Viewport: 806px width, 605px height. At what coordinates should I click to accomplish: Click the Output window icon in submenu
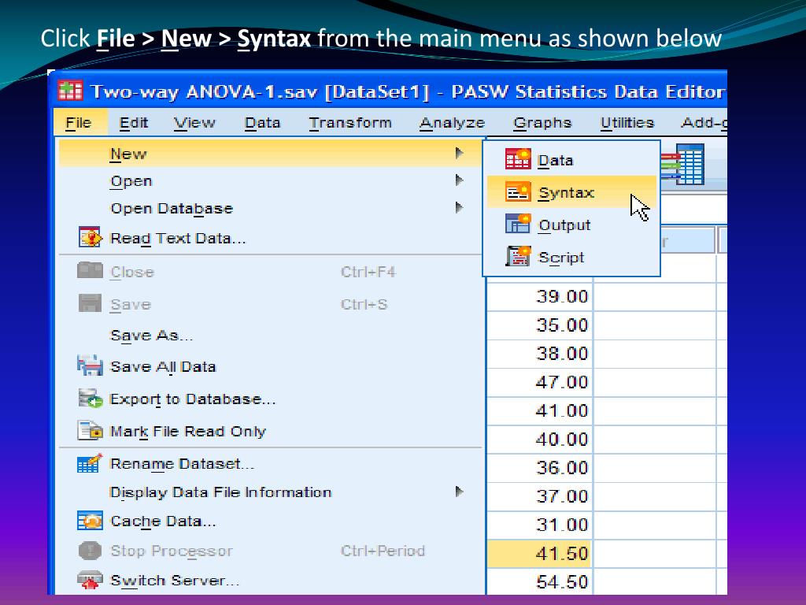pyautogui.click(x=518, y=225)
